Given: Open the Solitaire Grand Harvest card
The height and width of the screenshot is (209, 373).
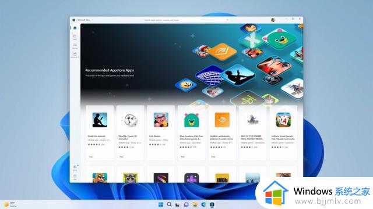Looking at the screenshot, I should 283,133.
